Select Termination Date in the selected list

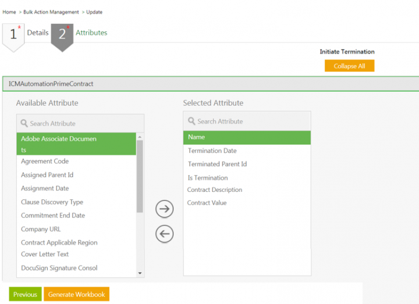tap(212, 151)
